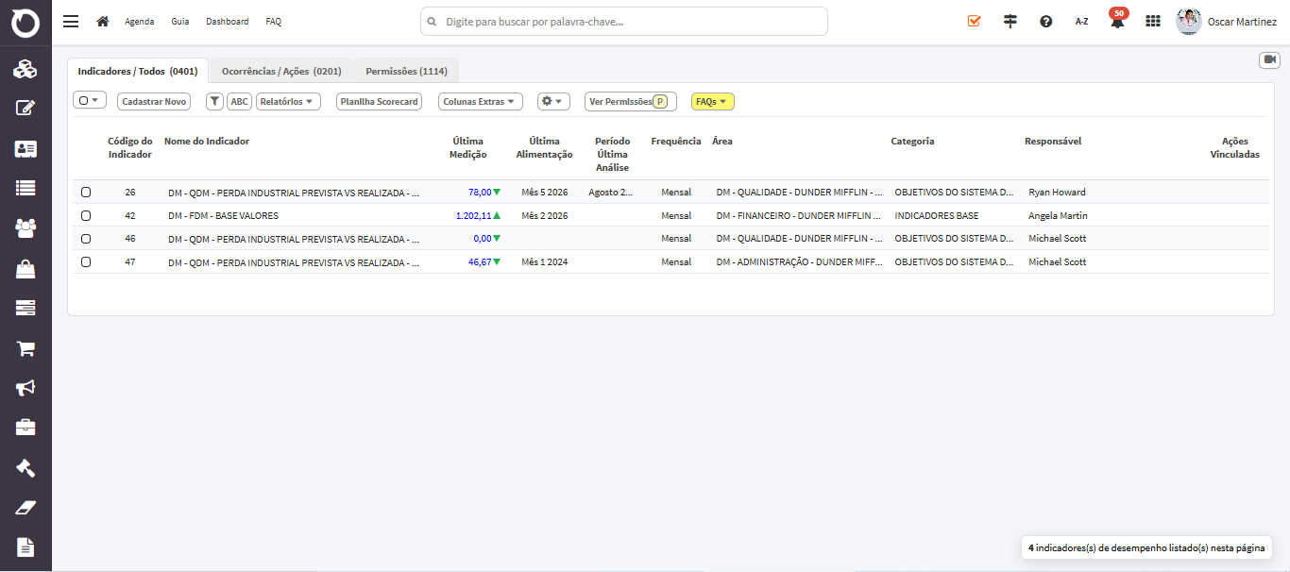Image resolution: width=1290 pixels, height=572 pixels.
Task: Click the Cadastrar Novo button
Action: point(154,101)
